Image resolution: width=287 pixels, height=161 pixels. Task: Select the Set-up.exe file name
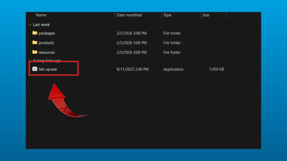48,69
